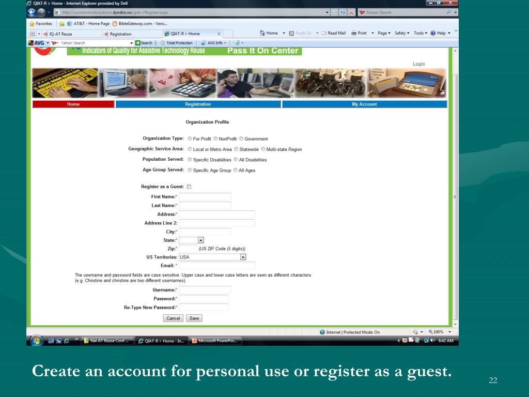Click the Compatibility View page icon
This screenshot has width=529, height=397.
[334, 12]
